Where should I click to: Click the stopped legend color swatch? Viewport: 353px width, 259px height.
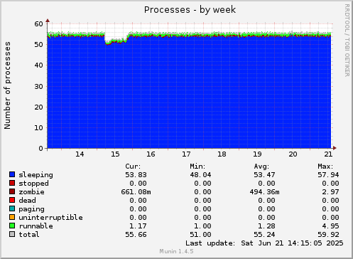[12, 183]
